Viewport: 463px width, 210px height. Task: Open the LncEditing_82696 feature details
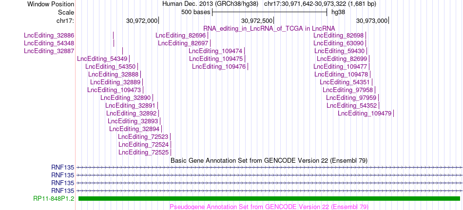pos(180,36)
